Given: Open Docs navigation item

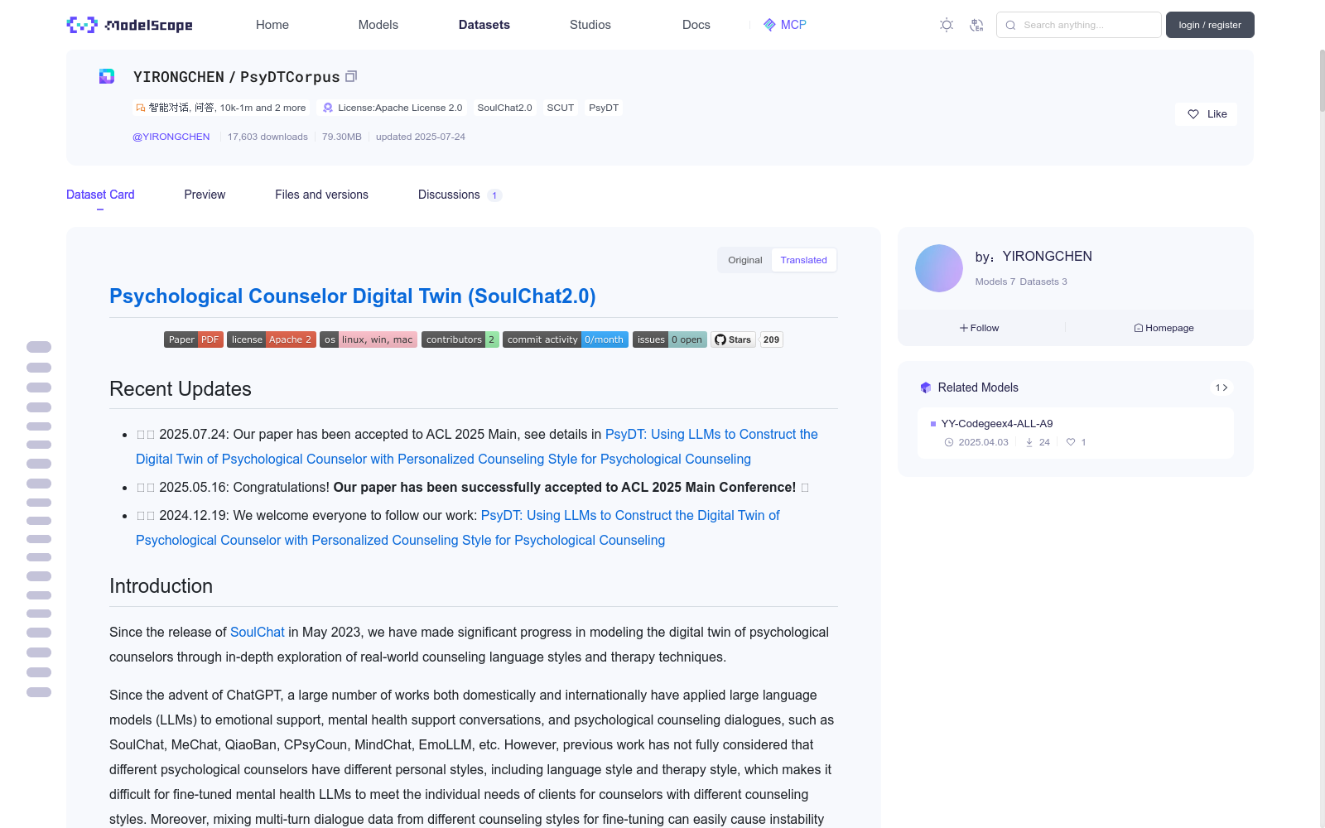Looking at the screenshot, I should pyautogui.click(x=696, y=25).
